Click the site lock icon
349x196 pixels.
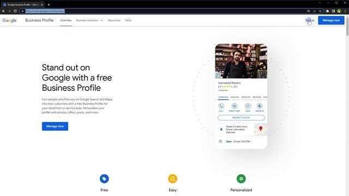coord(22,11)
